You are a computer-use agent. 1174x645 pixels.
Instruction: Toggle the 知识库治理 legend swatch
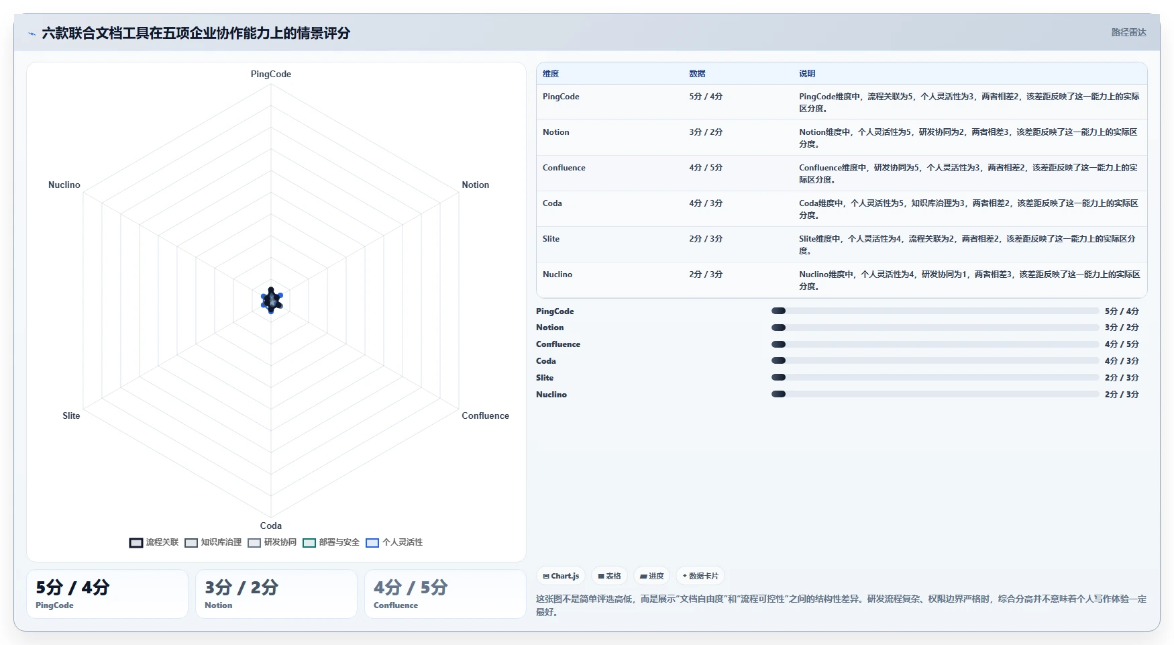[x=191, y=543]
